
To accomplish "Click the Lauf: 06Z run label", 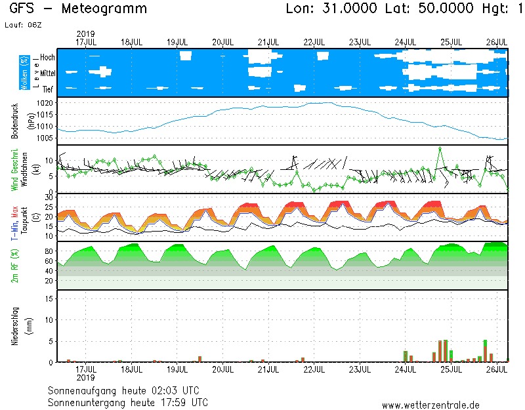I will [x=22, y=24].
